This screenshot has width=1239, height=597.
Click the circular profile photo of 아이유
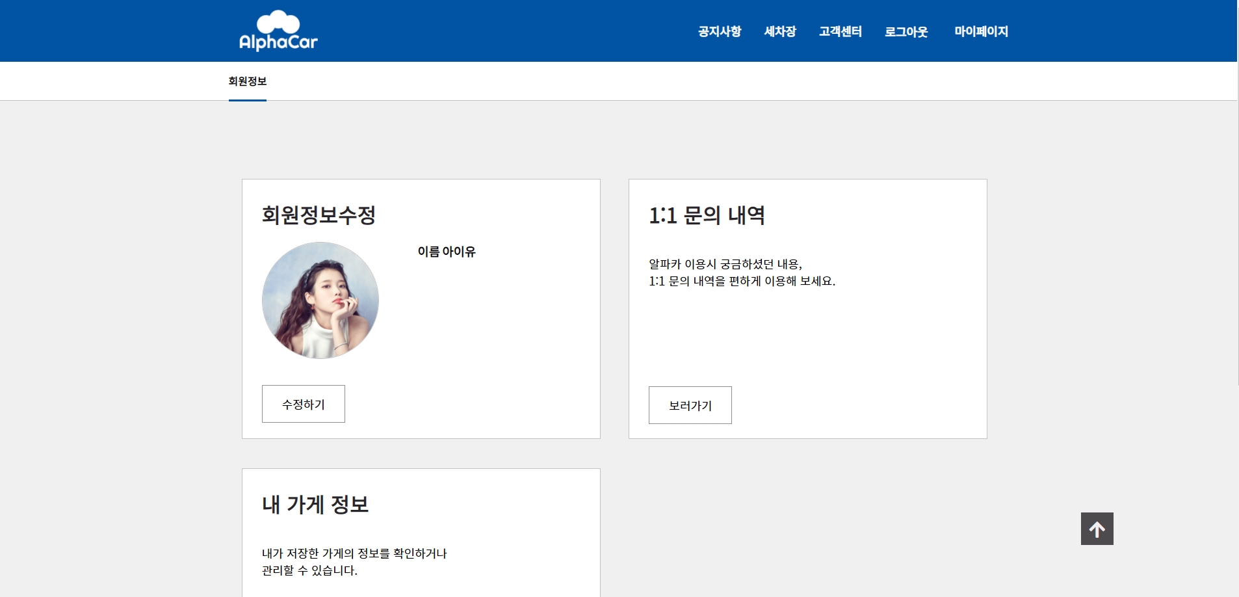point(320,300)
